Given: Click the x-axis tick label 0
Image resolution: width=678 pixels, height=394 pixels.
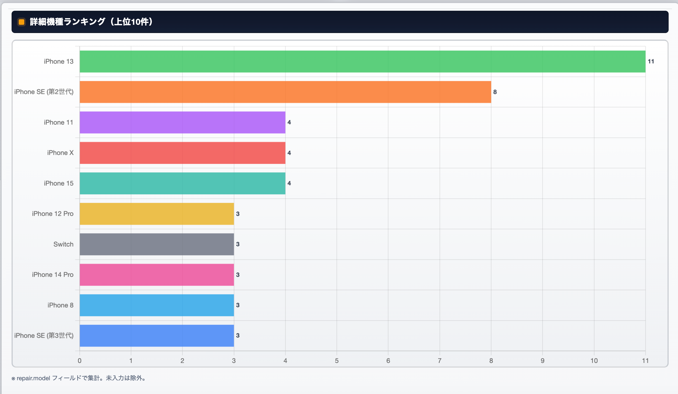Looking at the screenshot, I should [x=80, y=361].
